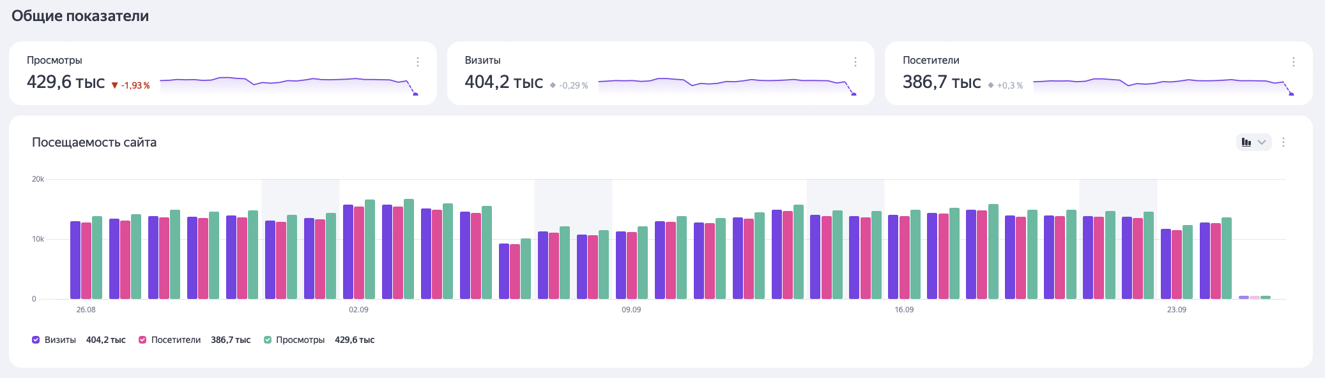The height and width of the screenshot is (378, 1325).
Task: Expand the chart type dropdown chevron
Action: click(1262, 142)
